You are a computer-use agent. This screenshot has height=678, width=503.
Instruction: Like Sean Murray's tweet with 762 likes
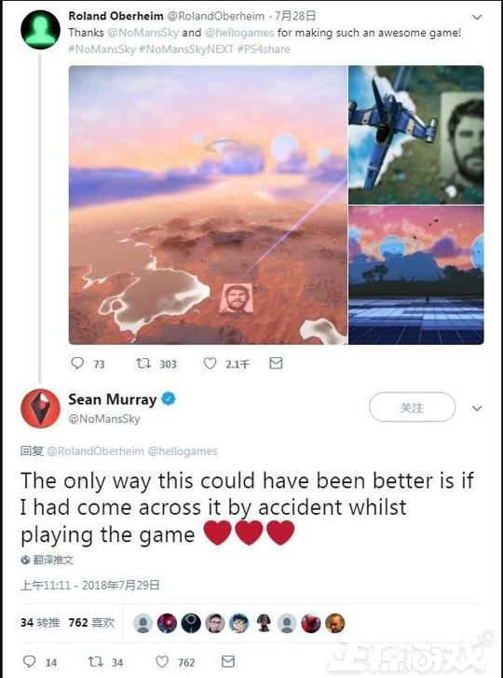pos(162,661)
